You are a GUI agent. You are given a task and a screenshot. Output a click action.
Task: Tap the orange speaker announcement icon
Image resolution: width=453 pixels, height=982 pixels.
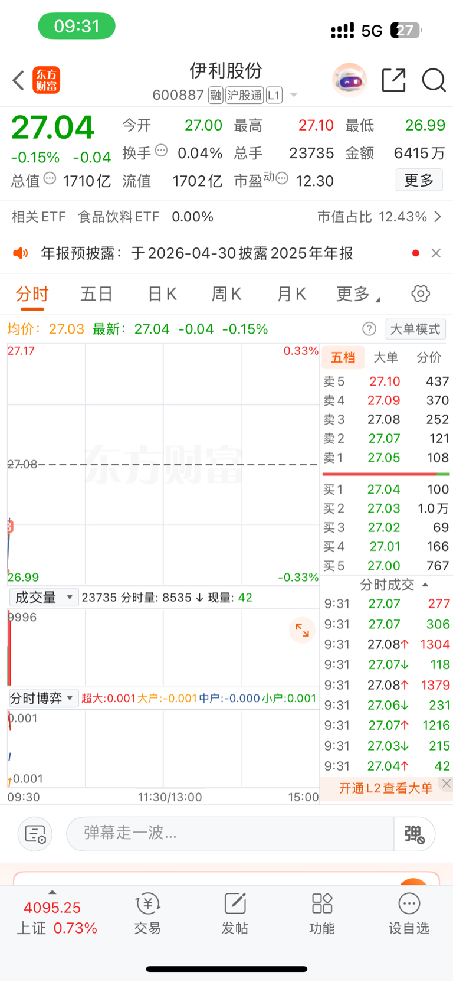(x=21, y=253)
